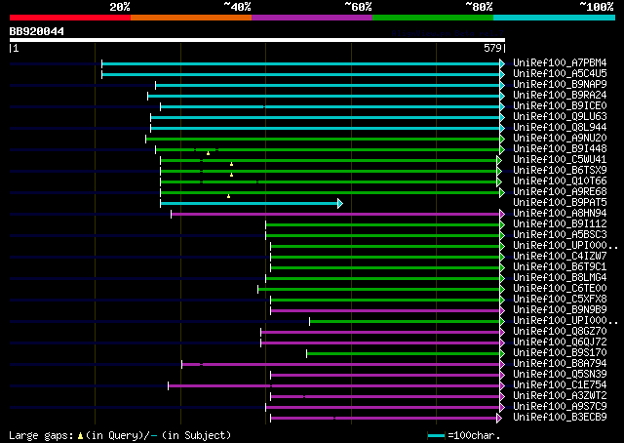Click the Large gaps legend text
The width and height of the screenshot is (624, 443).
(41, 435)
